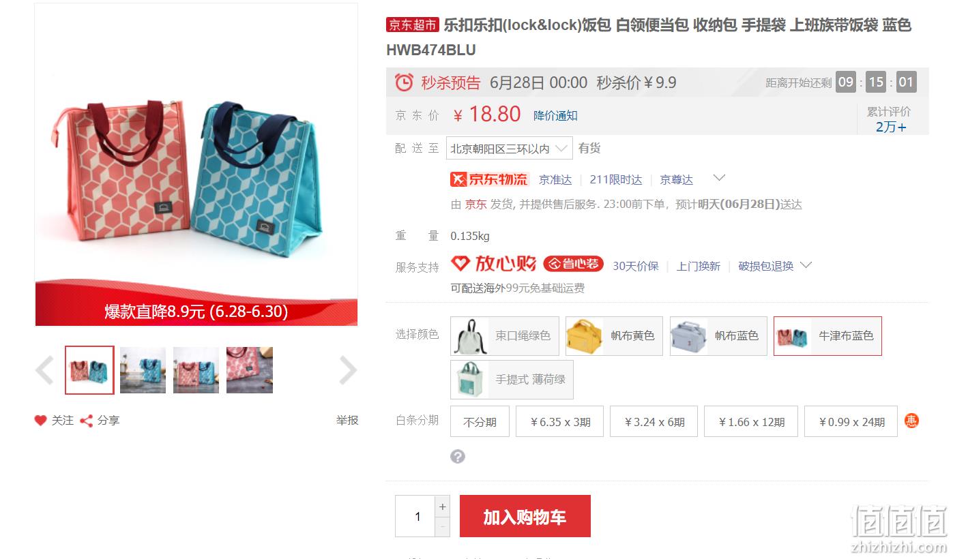953x559 pixels.
Task: Expand the 京东物流 services chevron
Action: pyautogui.click(x=719, y=179)
